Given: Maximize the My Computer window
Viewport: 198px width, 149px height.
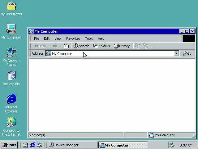Looking at the screenshot, I should coord(187,31).
